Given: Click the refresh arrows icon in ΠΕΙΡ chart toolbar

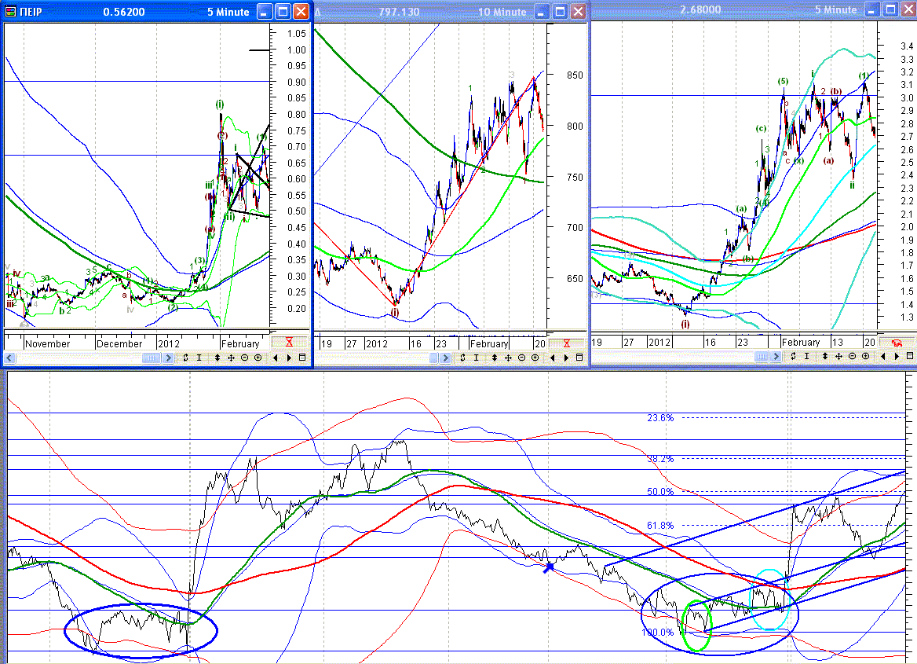Looking at the screenshot, I should click(185, 358).
